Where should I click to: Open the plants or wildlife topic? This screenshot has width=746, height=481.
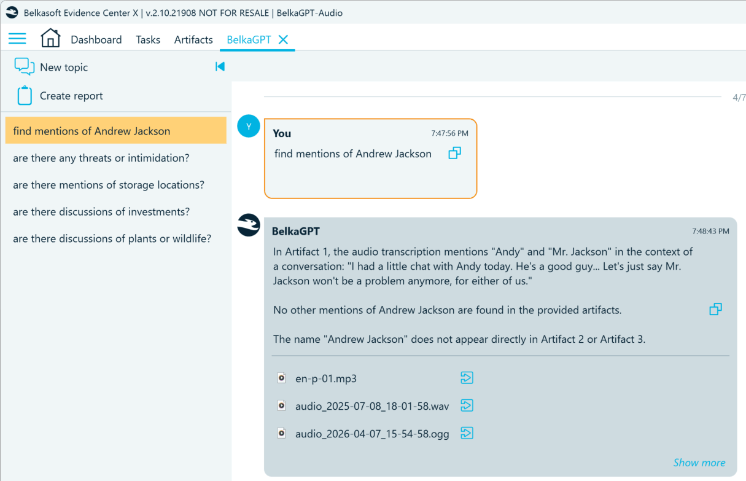coord(112,238)
